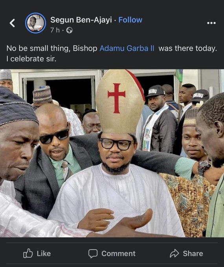Tap the red cross on the golden mitre

tap(117, 98)
